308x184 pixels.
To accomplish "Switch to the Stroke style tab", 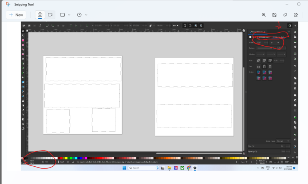I will point(278,37).
